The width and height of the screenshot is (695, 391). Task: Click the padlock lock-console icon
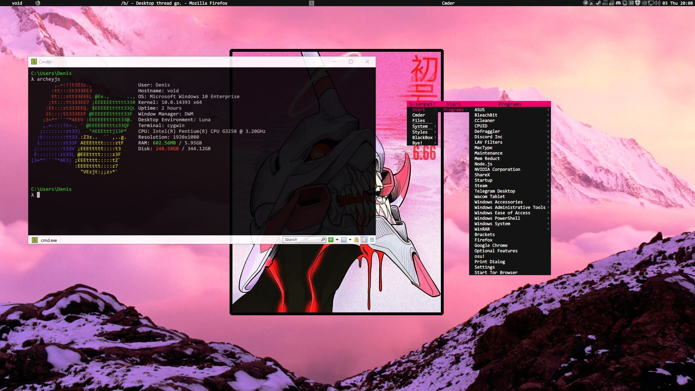point(357,240)
